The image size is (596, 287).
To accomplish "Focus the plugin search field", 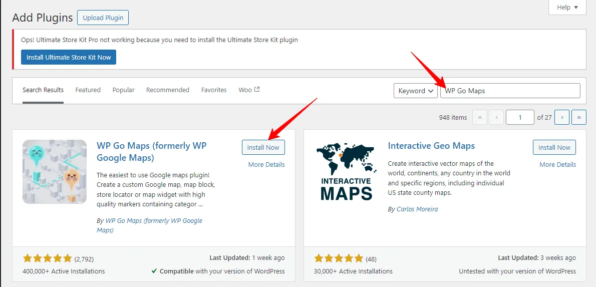I will [x=510, y=91].
